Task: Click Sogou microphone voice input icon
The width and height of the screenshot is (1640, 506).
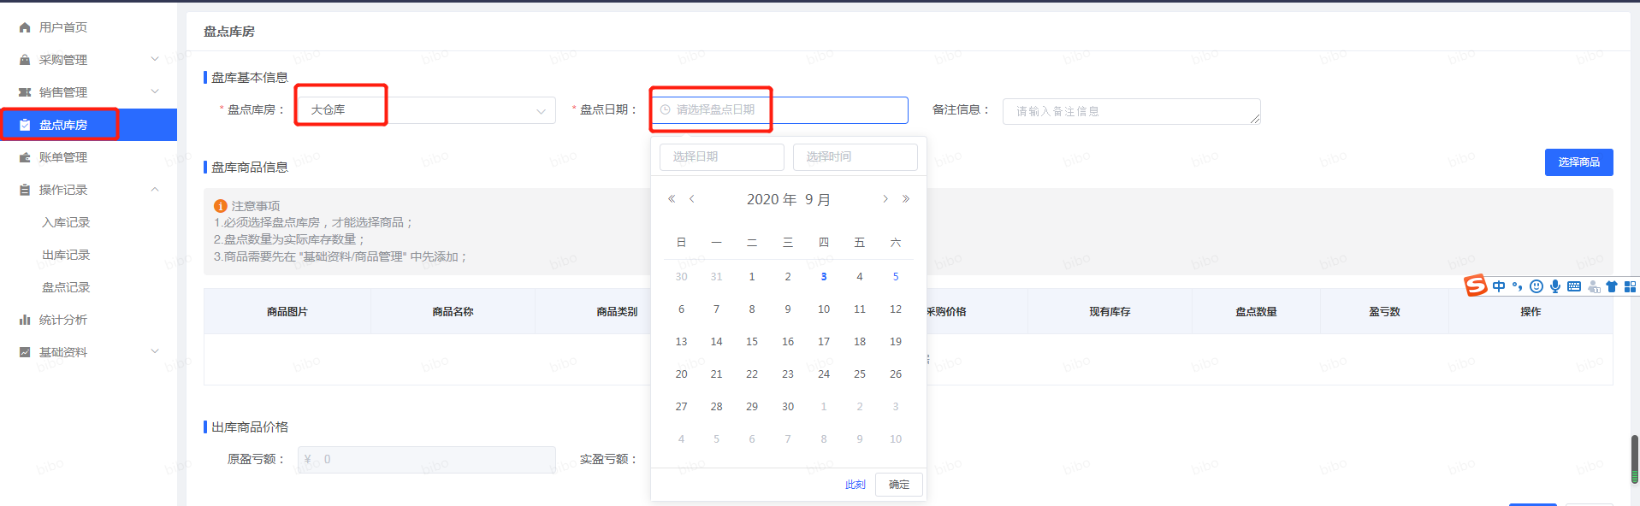Action: 1554,286
